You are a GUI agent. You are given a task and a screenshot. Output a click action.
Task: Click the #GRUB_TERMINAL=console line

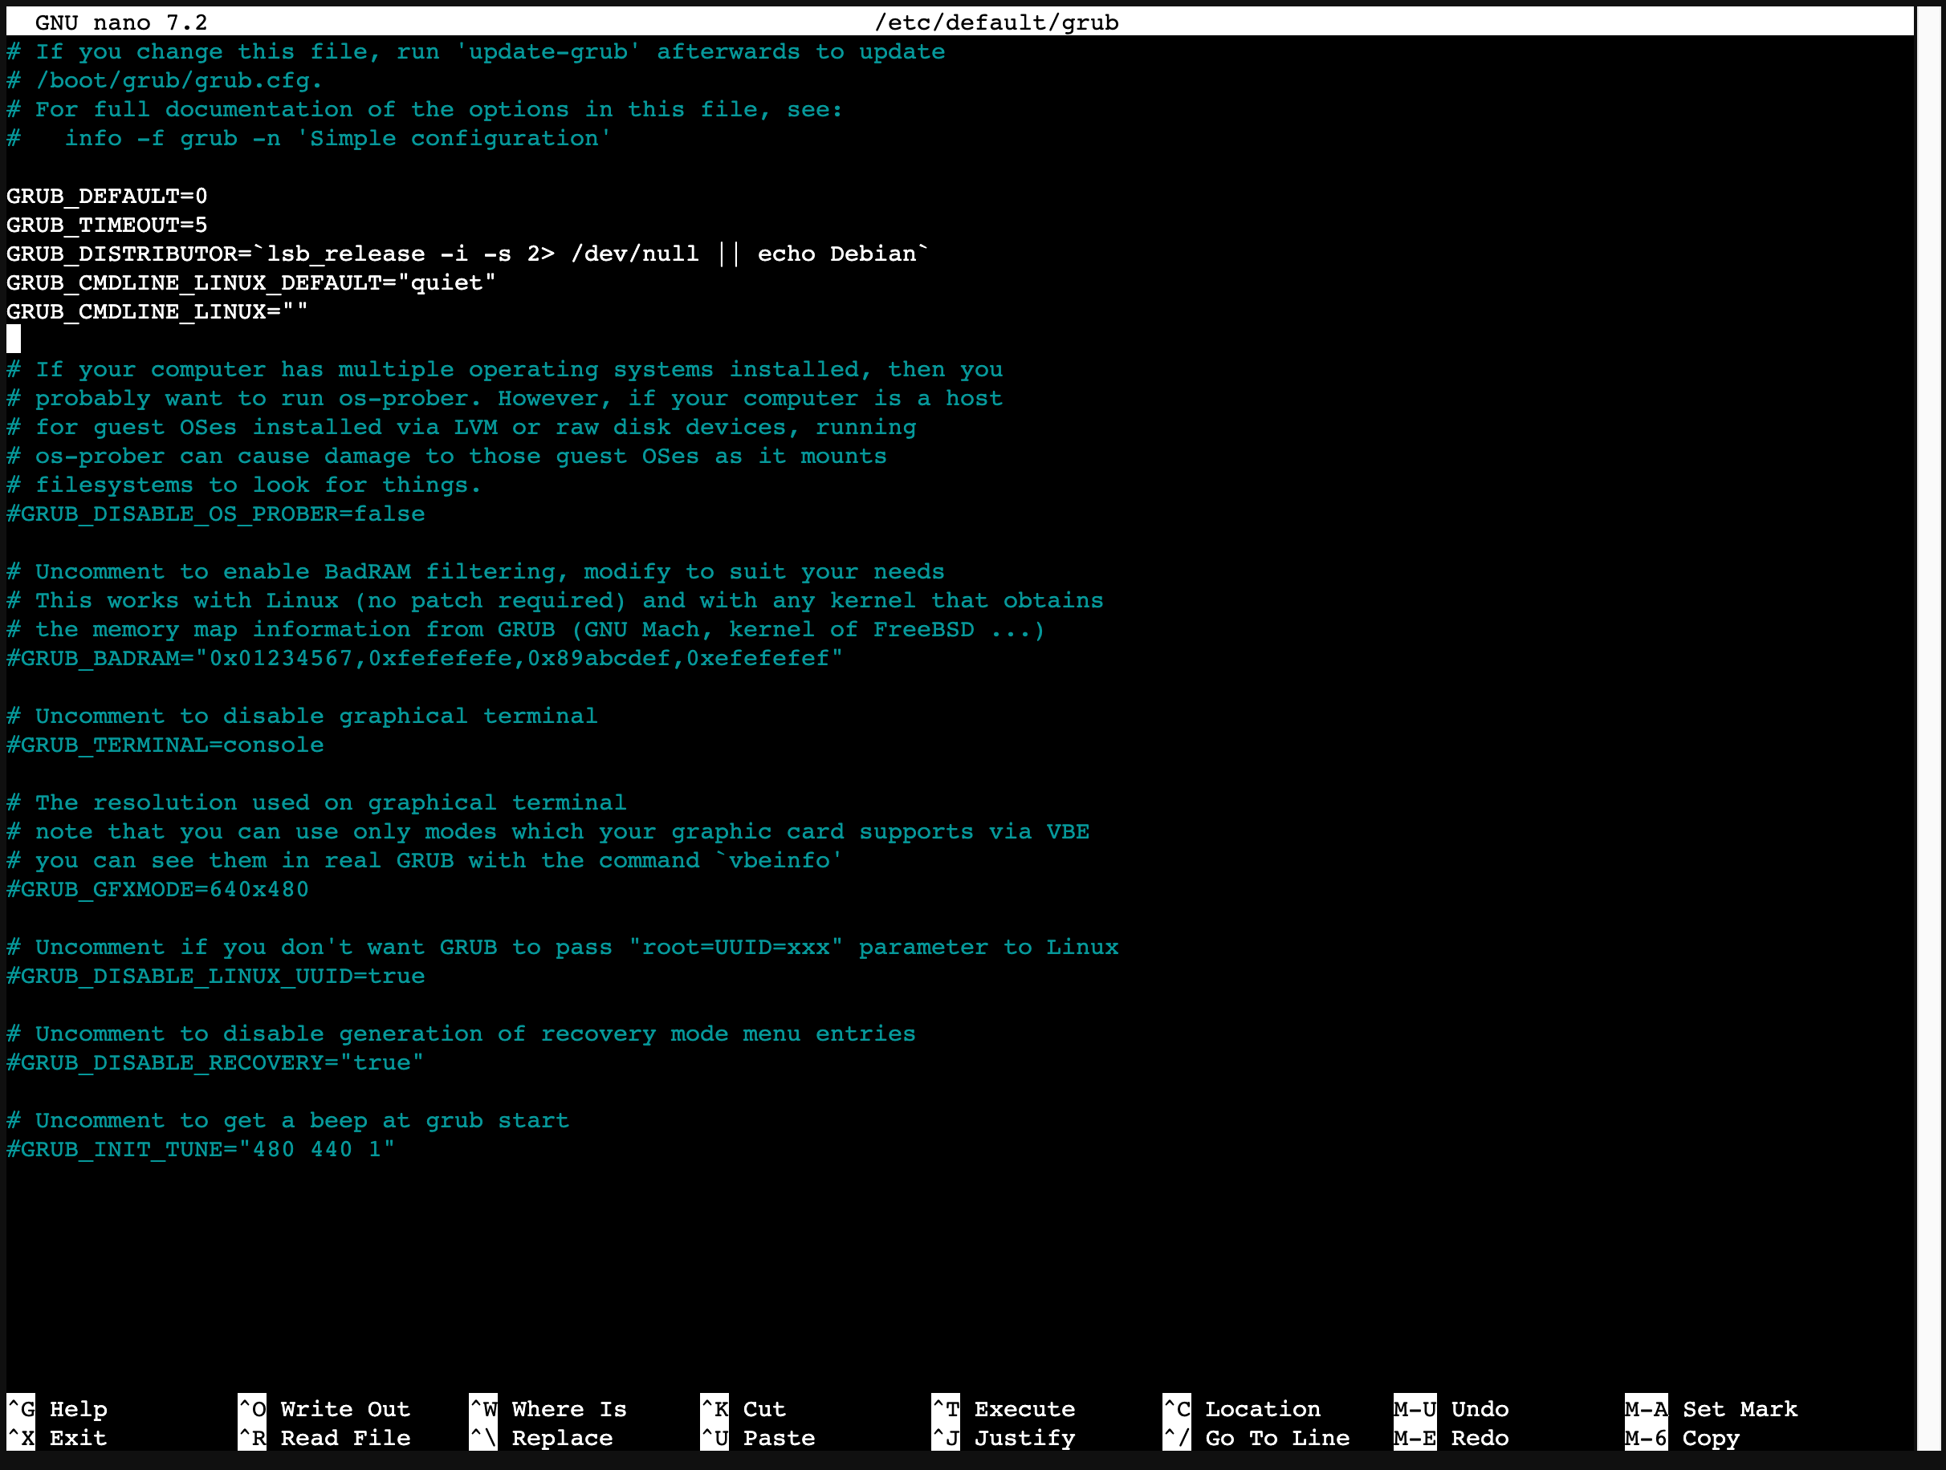[x=165, y=745]
